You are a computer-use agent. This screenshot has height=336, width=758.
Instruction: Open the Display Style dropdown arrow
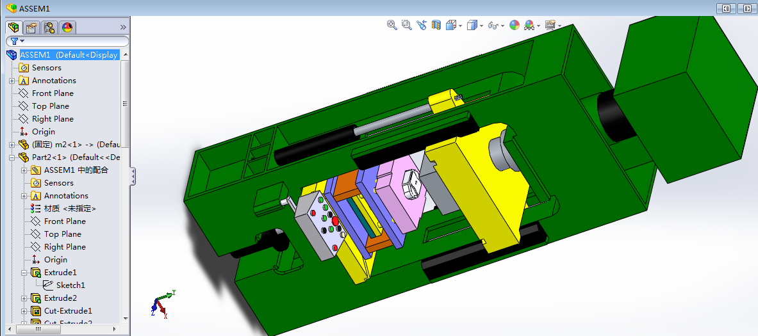click(481, 26)
